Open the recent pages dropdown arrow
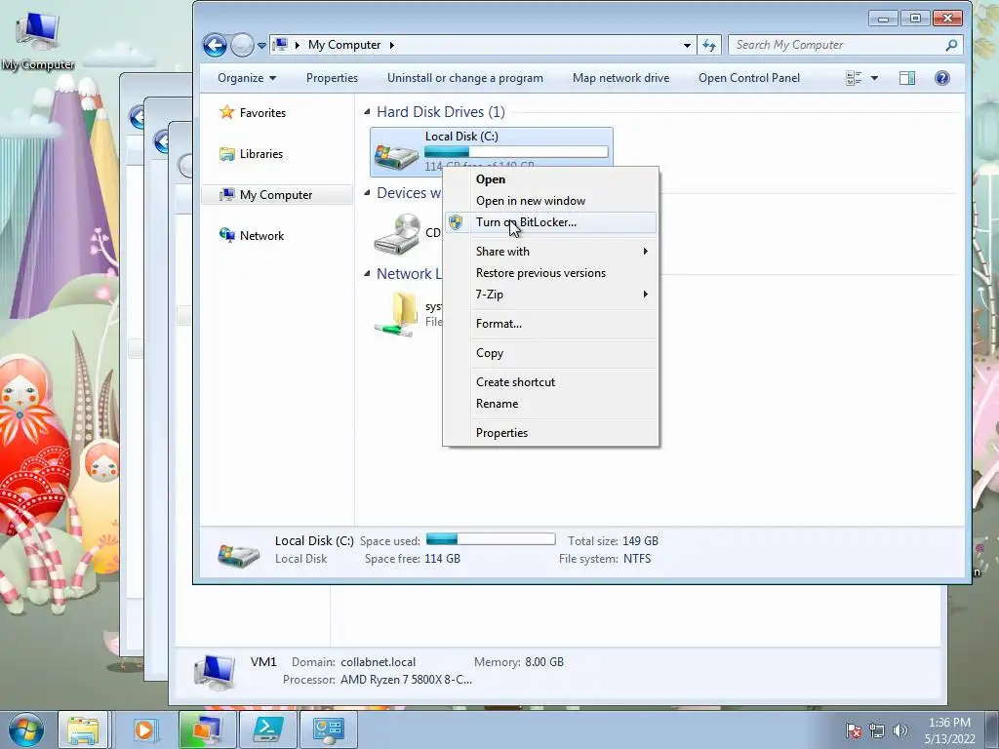This screenshot has width=999, height=749. pos(261,46)
